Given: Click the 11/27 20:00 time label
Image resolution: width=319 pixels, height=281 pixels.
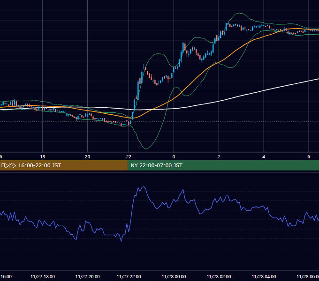Looking at the screenshot, I should point(87,277).
